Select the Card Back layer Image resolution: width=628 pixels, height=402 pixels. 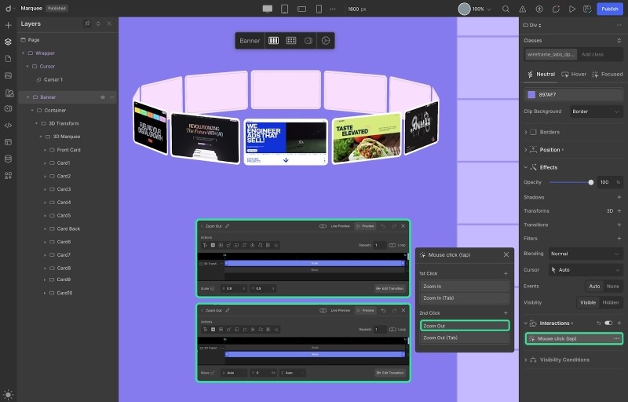click(x=68, y=228)
